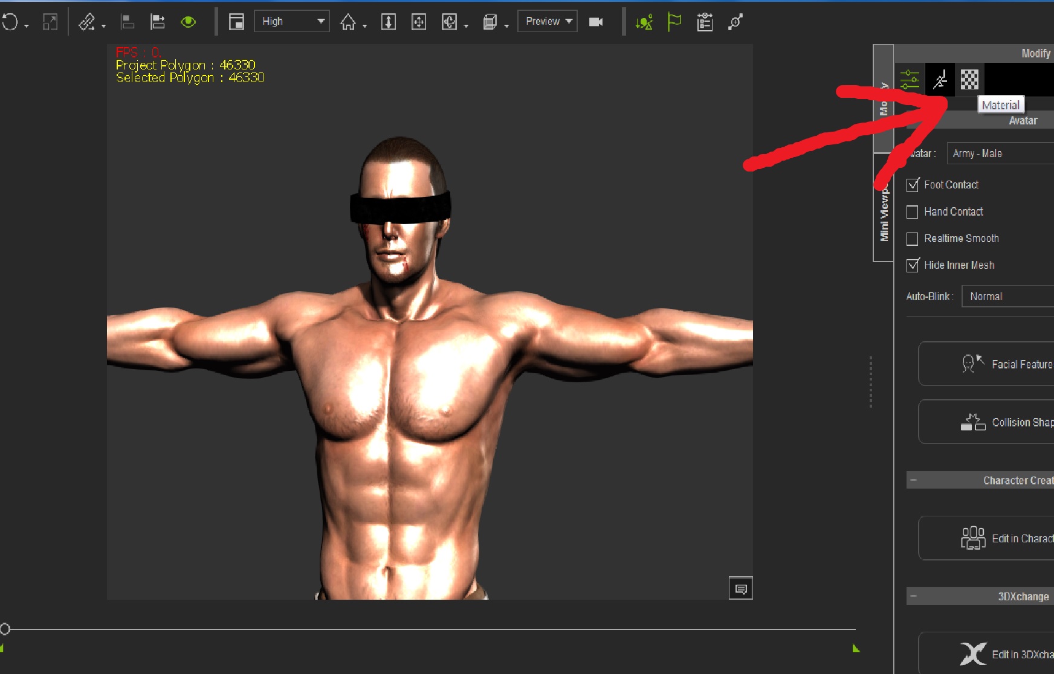Open the Avatar dropdown showing Army - Male
Screen dimensions: 1054x674
[1000, 153]
